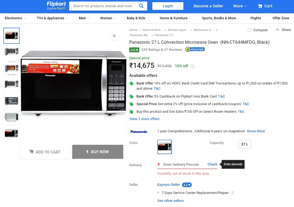Open help icon next to 7 Days Replacement
Viewport: 294px width, 207px height.
(x=233, y=193)
